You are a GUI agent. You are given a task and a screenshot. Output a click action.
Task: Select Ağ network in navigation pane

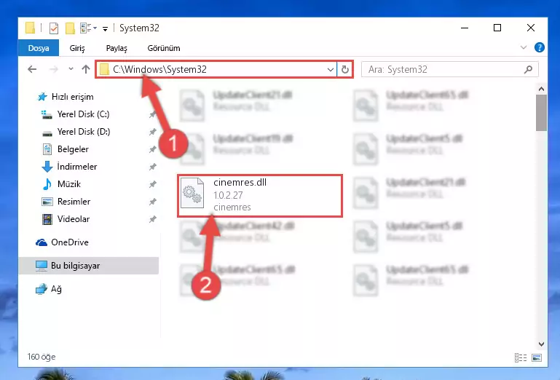(x=56, y=289)
